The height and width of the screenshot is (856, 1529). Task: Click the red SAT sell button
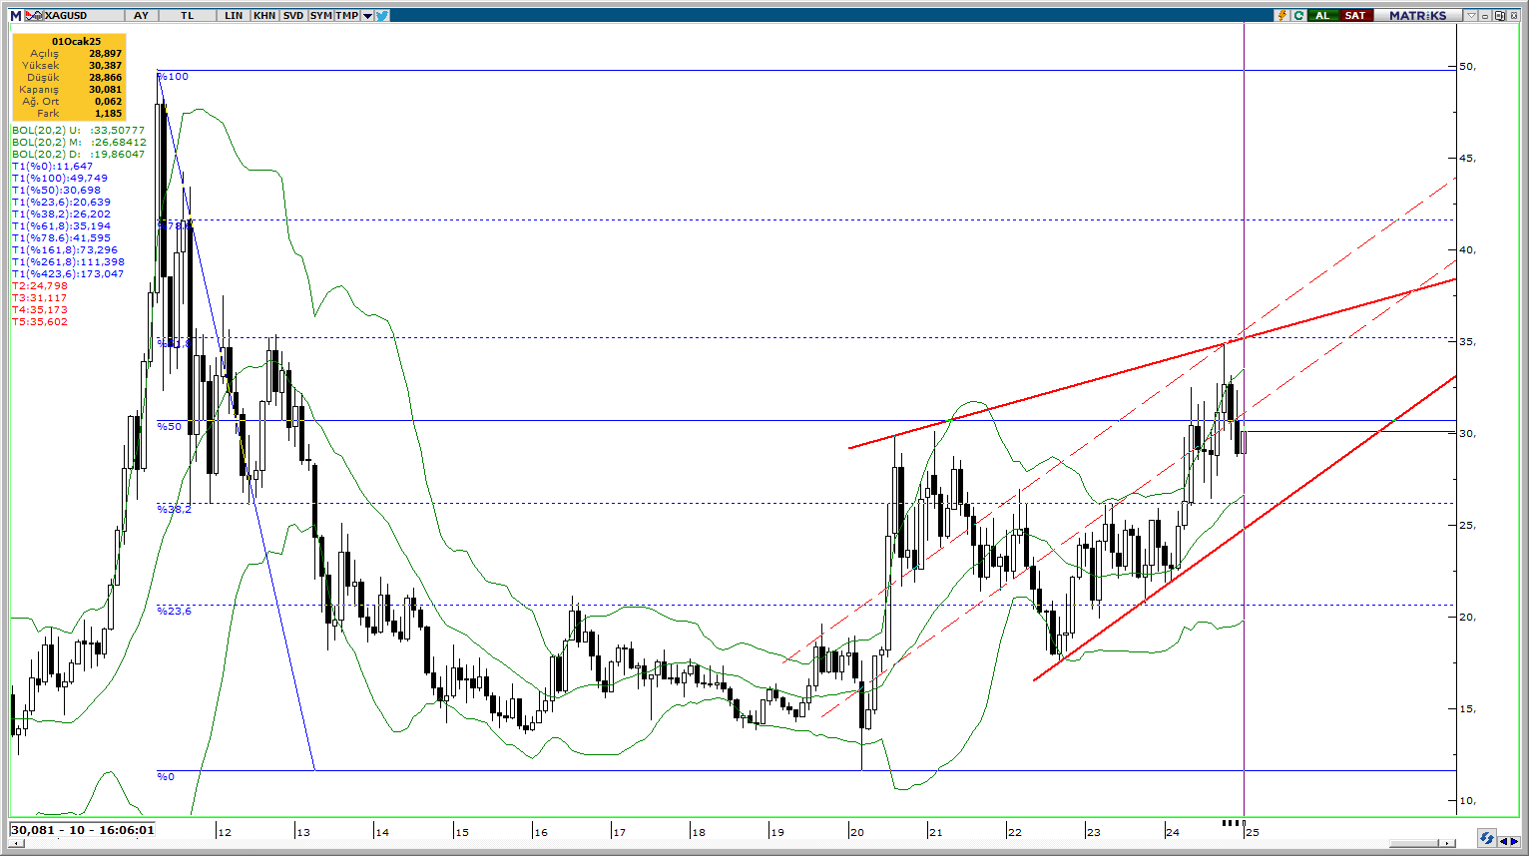tap(1355, 16)
